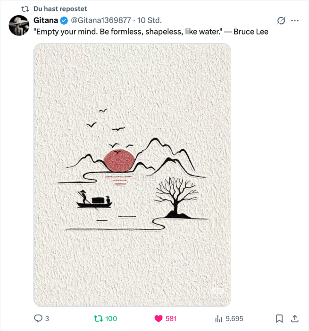Click the reply count 3
This screenshot has height=331, width=309.
(x=47, y=319)
